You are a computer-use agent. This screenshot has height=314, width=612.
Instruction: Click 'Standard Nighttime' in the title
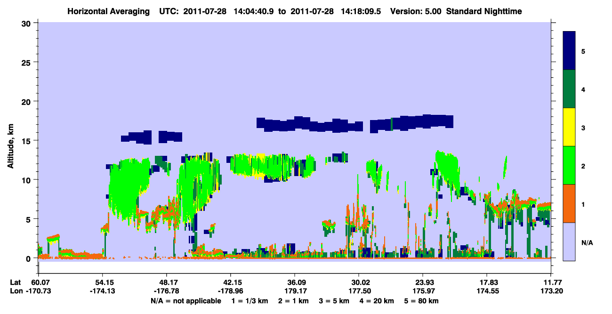[x=483, y=11]
